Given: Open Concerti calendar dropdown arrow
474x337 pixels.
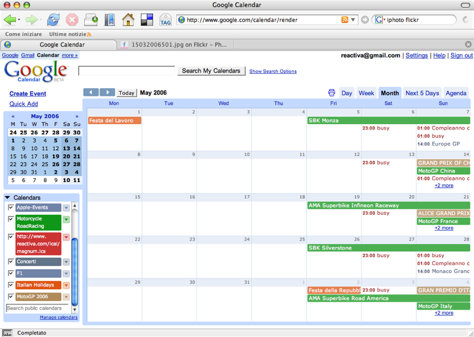Looking at the screenshot, I should tap(66, 262).
